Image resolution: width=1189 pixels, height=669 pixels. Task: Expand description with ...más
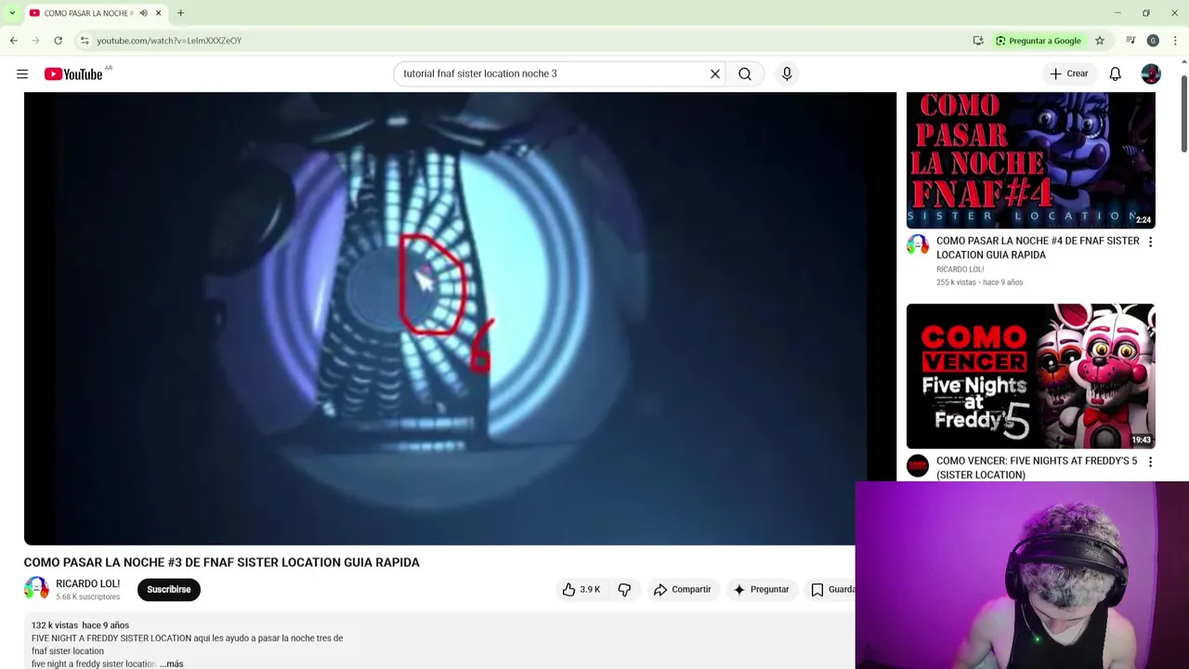(172, 664)
